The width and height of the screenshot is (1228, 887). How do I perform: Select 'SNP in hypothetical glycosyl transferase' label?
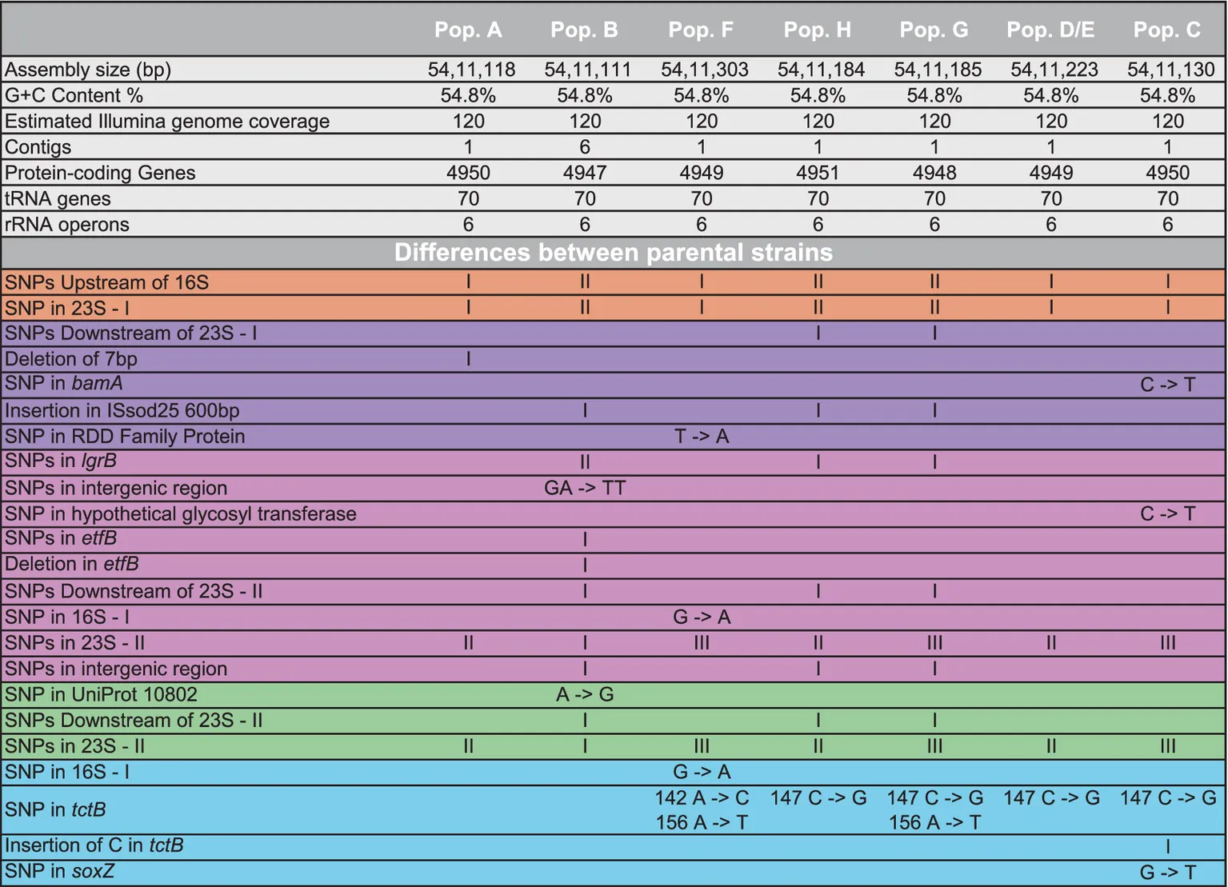coord(181,513)
